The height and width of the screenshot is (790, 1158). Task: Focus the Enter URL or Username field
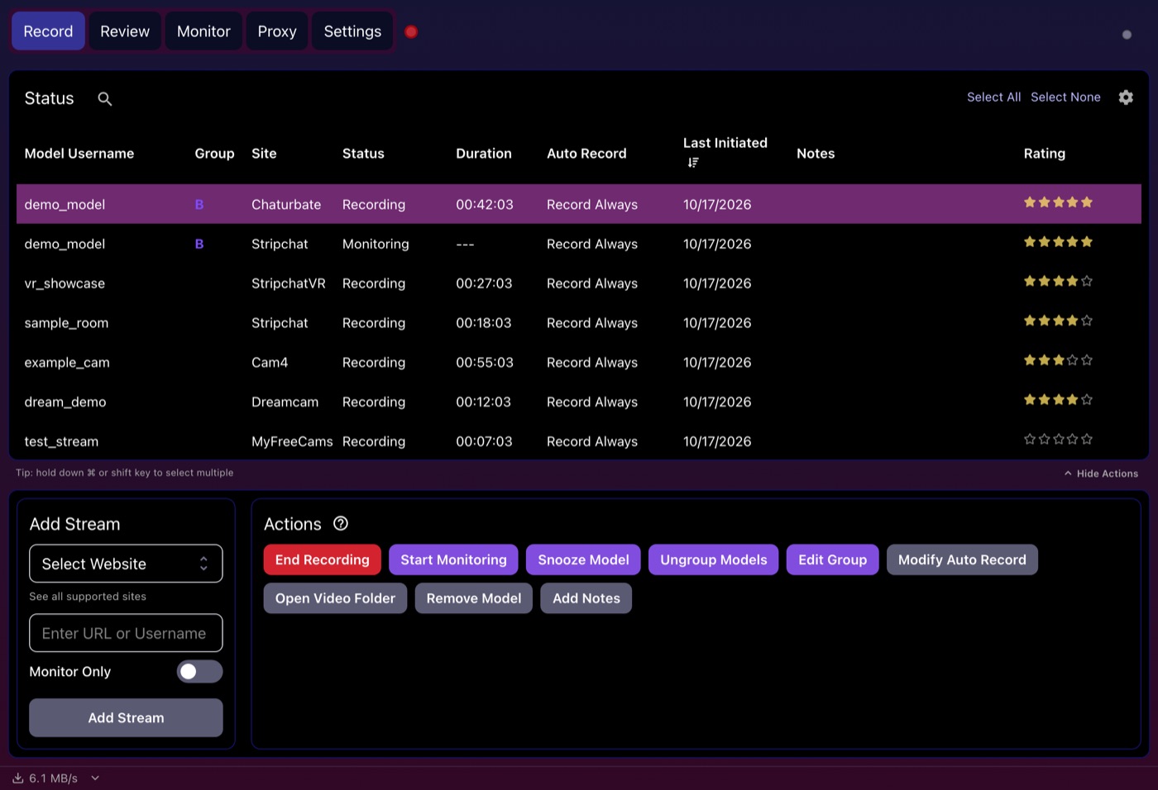[x=126, y=633]
